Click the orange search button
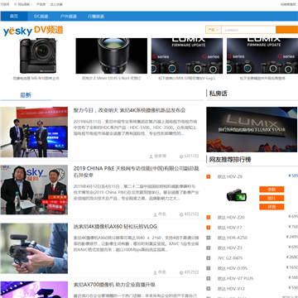The image size is (298, 298). click(287, 30)
